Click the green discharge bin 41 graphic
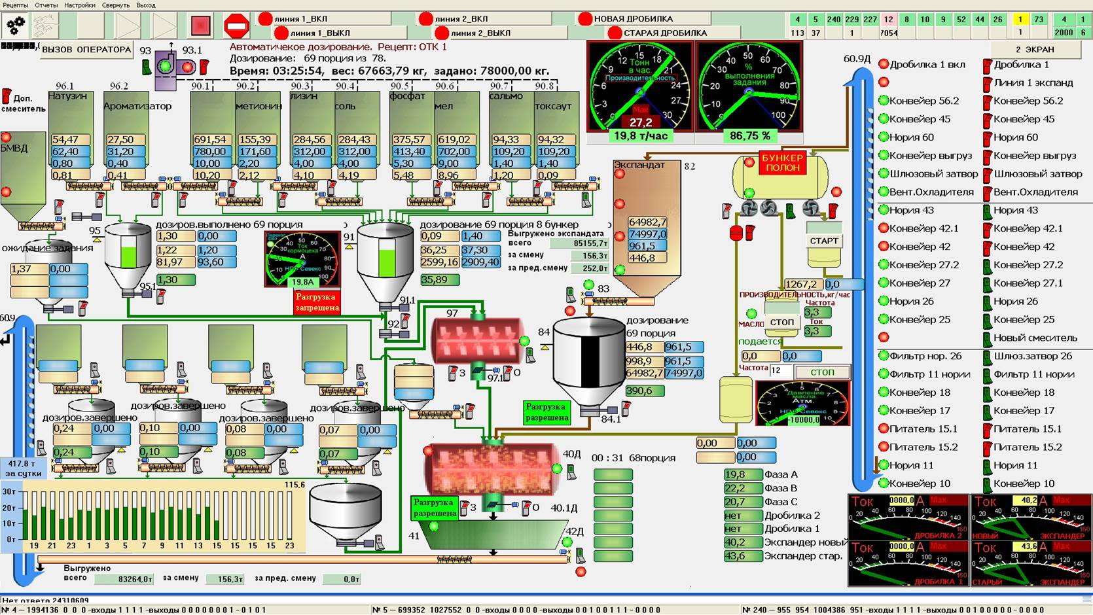This screenshot has height=615, width=1093. tap(492, 535)
